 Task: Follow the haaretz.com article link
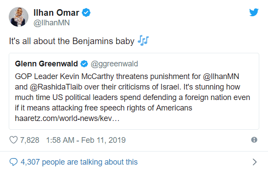click(67, 118)
